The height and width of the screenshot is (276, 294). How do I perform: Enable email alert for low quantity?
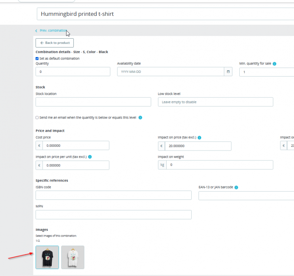click(37, 117)
